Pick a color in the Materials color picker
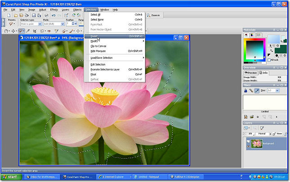290x182 pixels. pos(254,49)
